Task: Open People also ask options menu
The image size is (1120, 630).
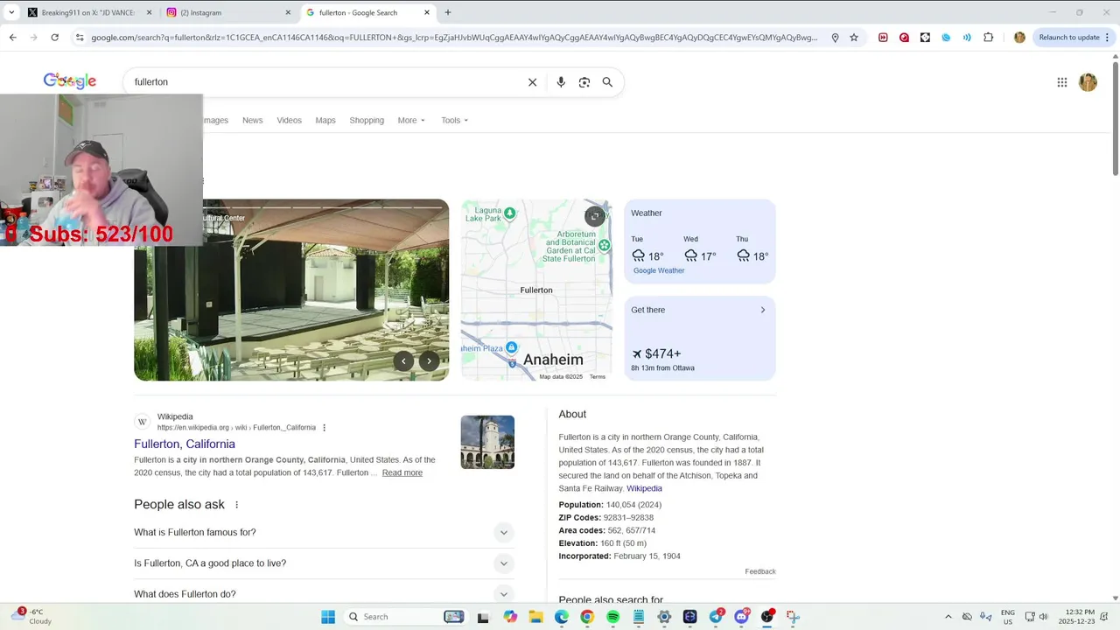Action: 236,505
